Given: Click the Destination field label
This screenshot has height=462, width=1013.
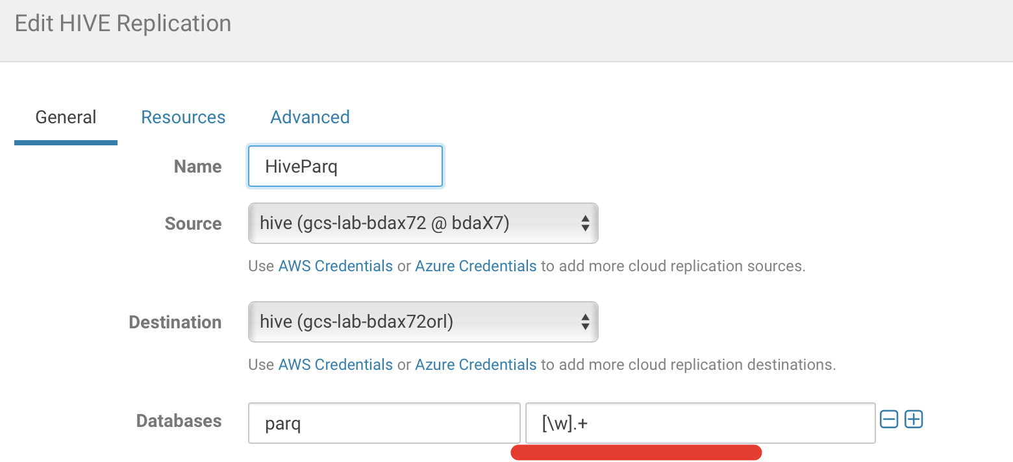Looking at the screenshot, I should 175,322.
